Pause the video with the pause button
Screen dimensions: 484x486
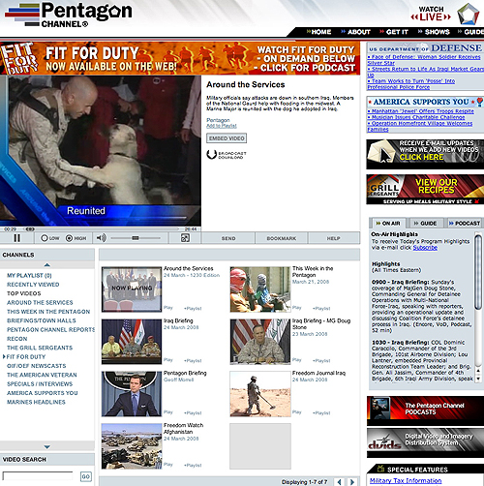pos(16,238)
